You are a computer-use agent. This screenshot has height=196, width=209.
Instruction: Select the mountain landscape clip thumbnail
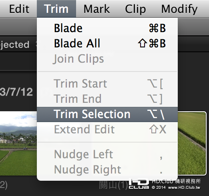coord(18,143)
